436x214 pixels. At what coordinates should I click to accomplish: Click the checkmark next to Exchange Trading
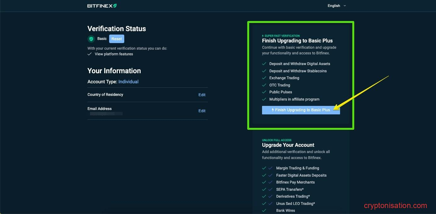[264, 78]
